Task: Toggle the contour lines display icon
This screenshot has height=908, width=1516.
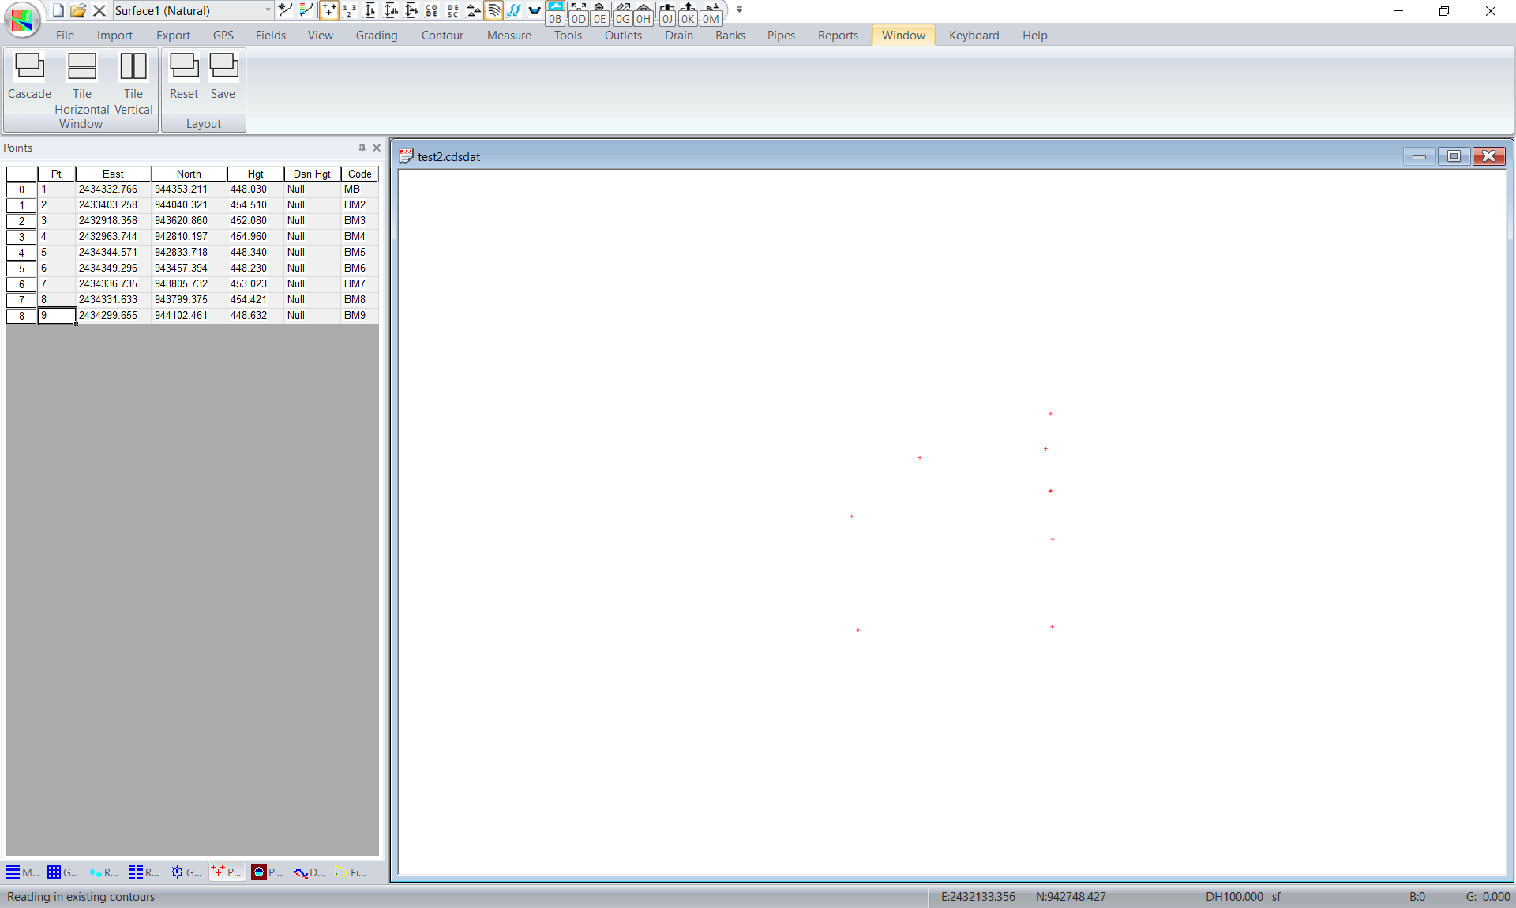Action: (x=493, y=10)
